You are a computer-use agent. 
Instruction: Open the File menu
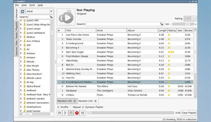click(x=17, y=5)
